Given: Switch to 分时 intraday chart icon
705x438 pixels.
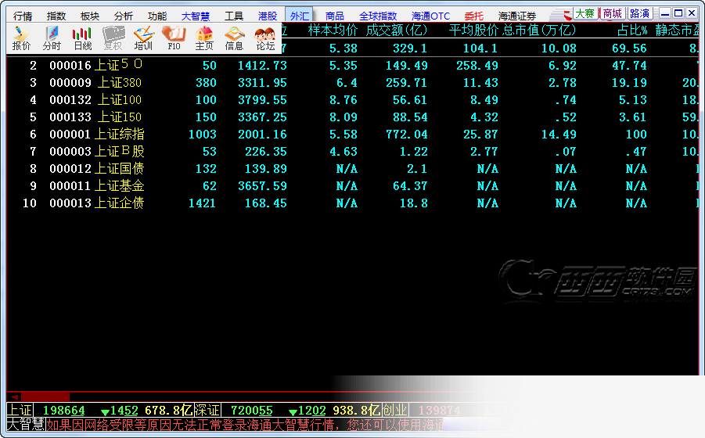Looking at the screenshot, I should (x=52, y=38).
